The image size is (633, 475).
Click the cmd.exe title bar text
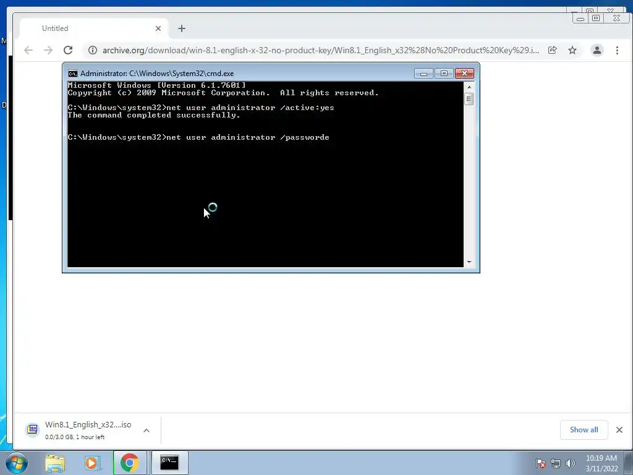coord(157,74)
